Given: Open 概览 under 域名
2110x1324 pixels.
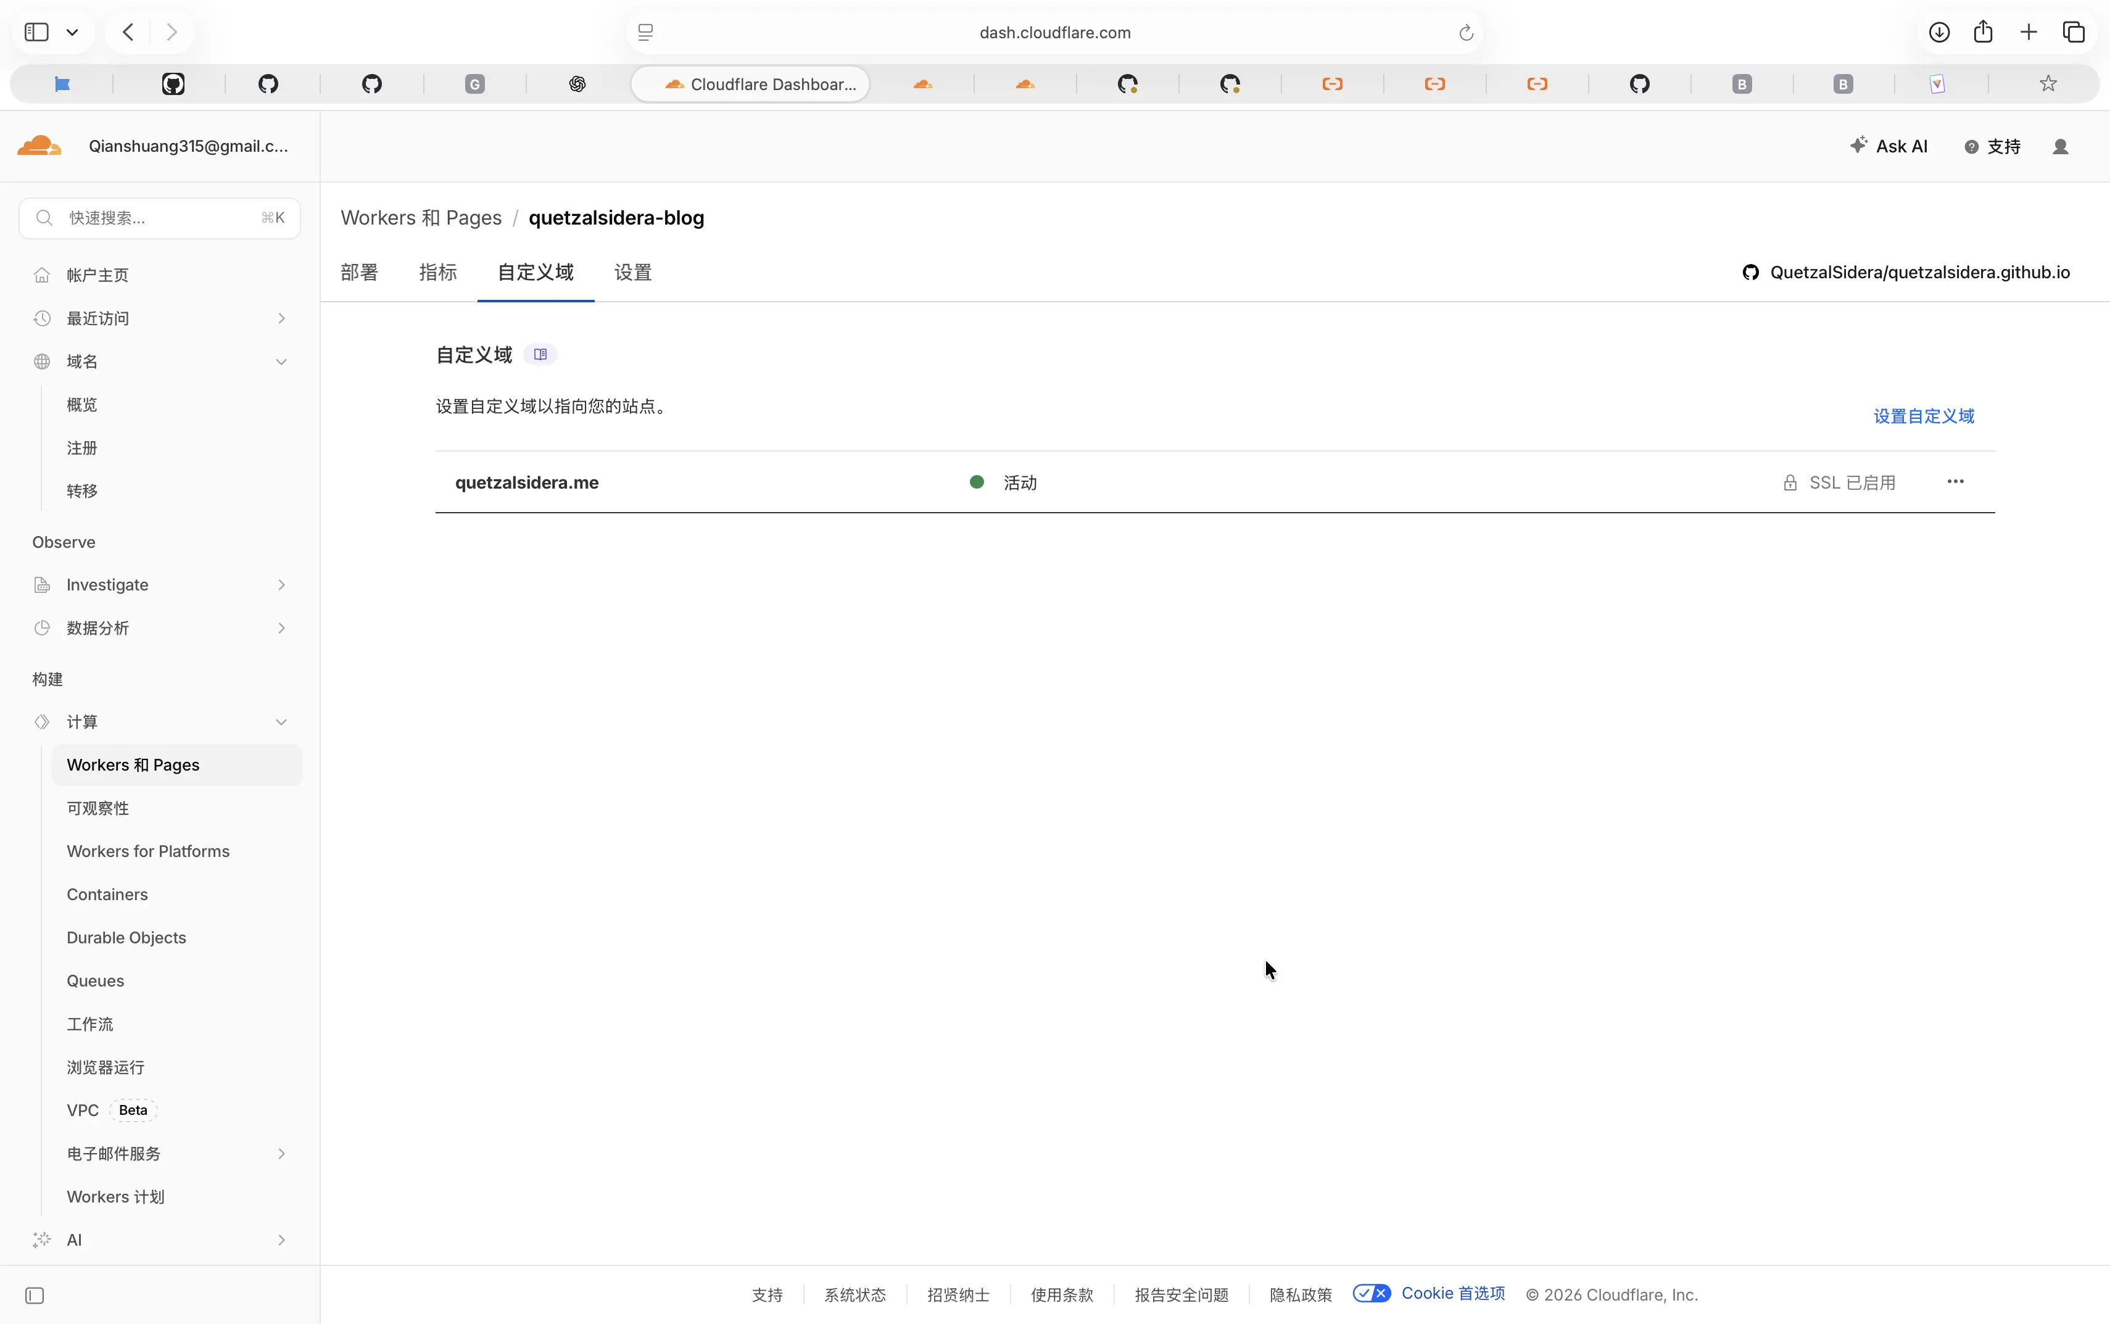Looking at the screenshot, I should (82, 405).
